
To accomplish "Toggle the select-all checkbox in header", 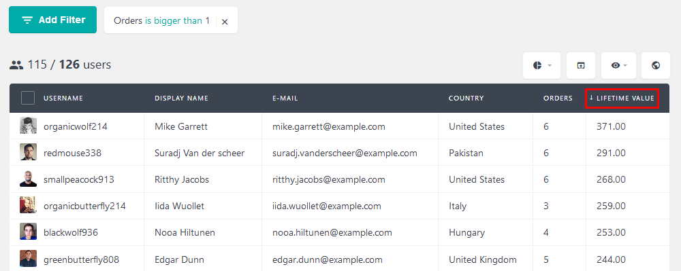I will point(28,98).
